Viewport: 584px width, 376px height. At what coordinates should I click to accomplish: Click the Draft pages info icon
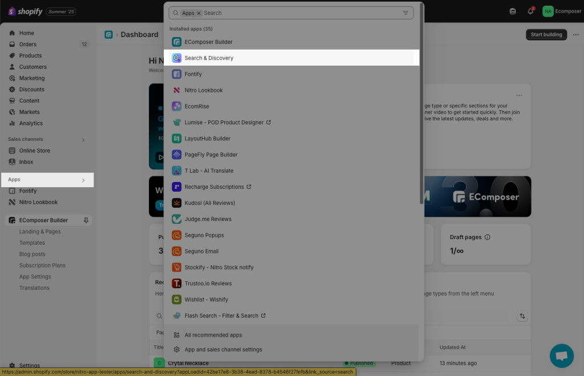click(487, 237)
